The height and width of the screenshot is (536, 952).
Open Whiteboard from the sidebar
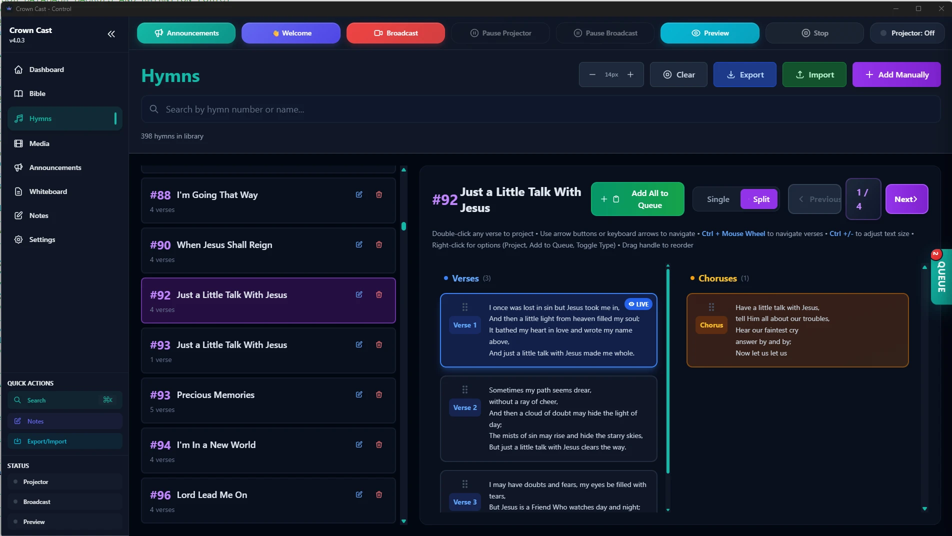(x=48, y=191)
